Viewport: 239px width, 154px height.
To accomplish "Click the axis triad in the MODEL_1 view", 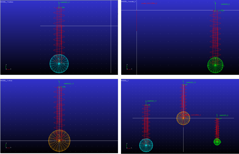I will click(129, 146).
